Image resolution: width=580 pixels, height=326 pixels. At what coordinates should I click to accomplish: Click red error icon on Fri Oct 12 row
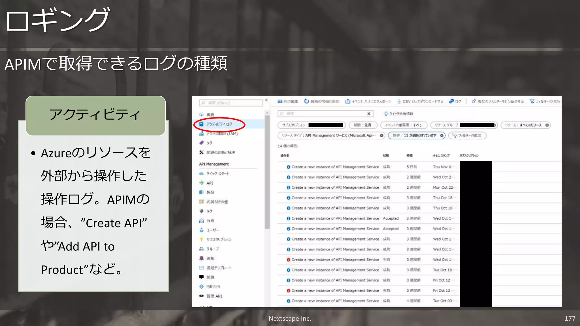coord(288,291)
